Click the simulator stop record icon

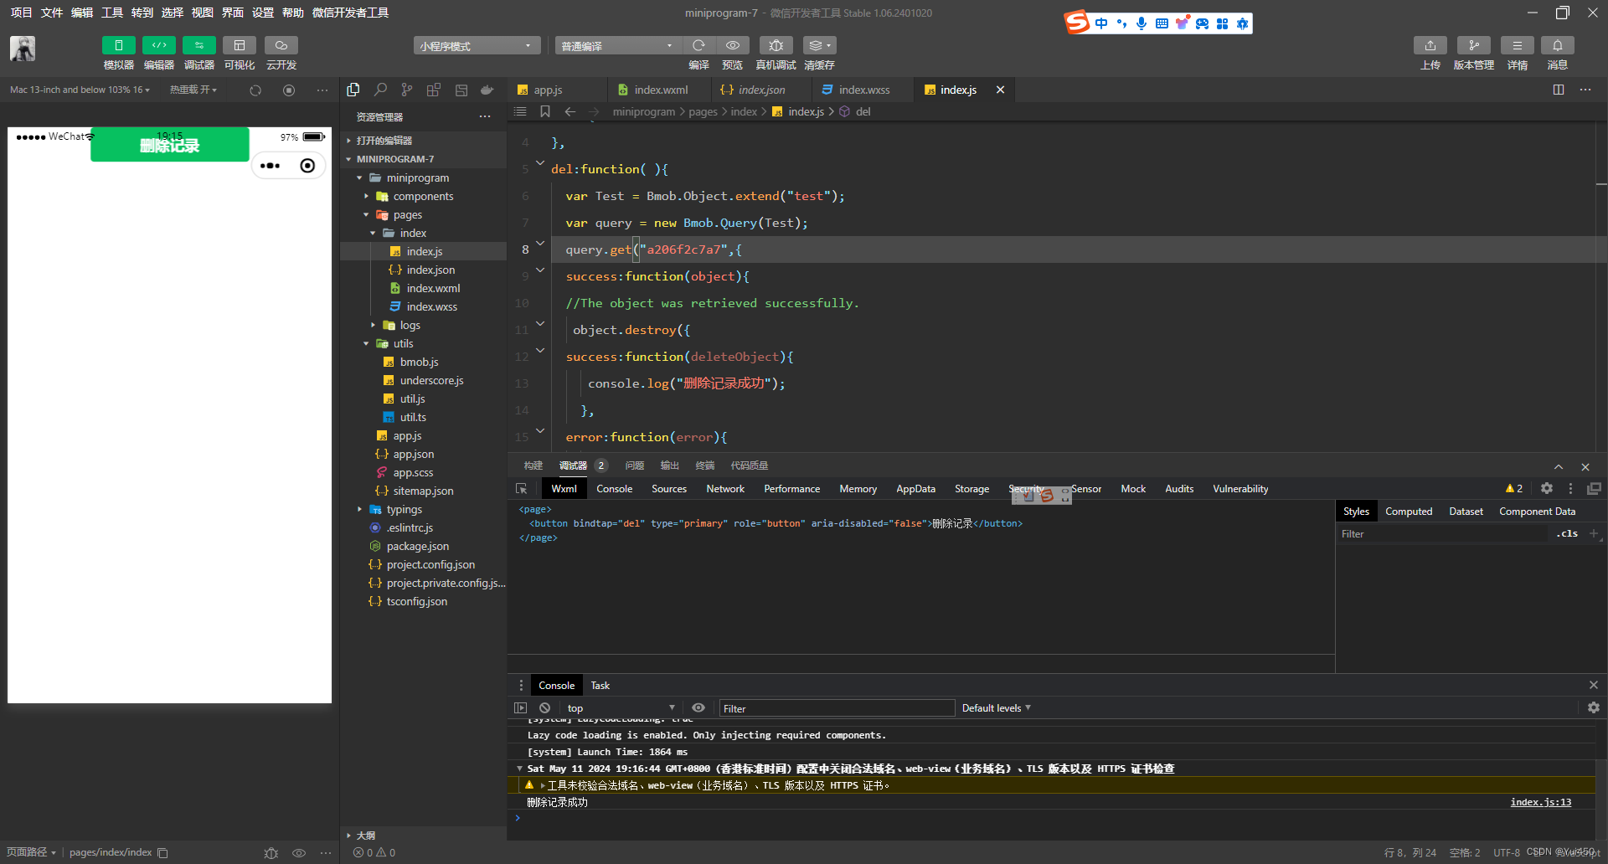click(x=289, y=90)
